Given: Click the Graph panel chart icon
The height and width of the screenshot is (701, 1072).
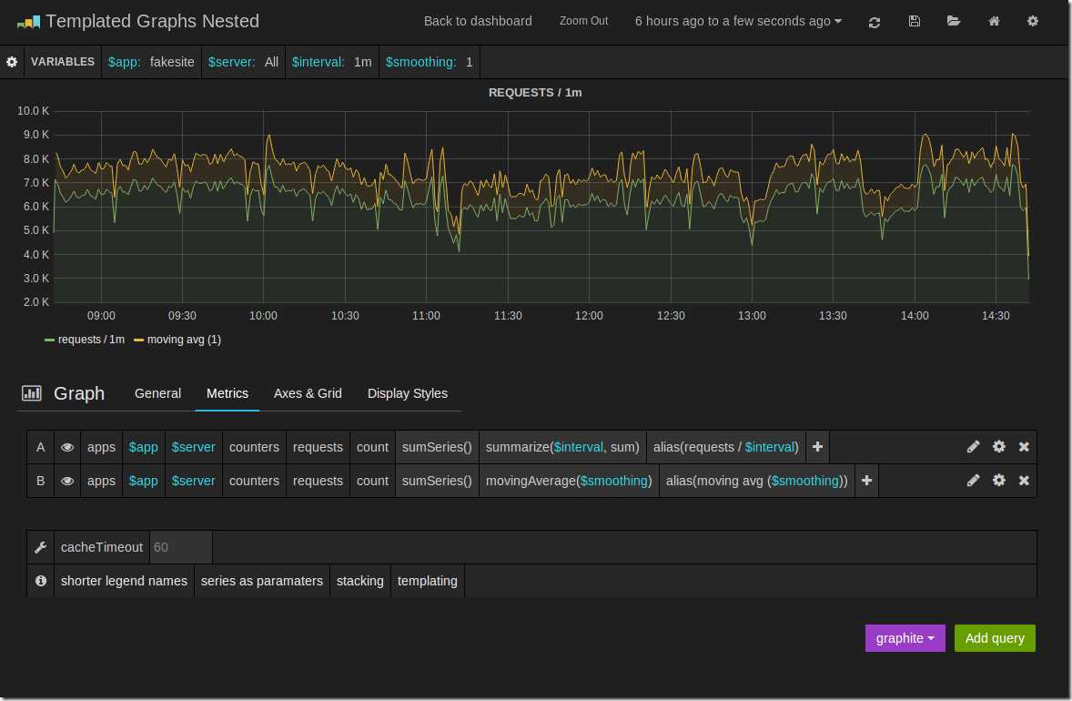Looking at the screenshot, I should pyautogui.click(x=32, y=393).
